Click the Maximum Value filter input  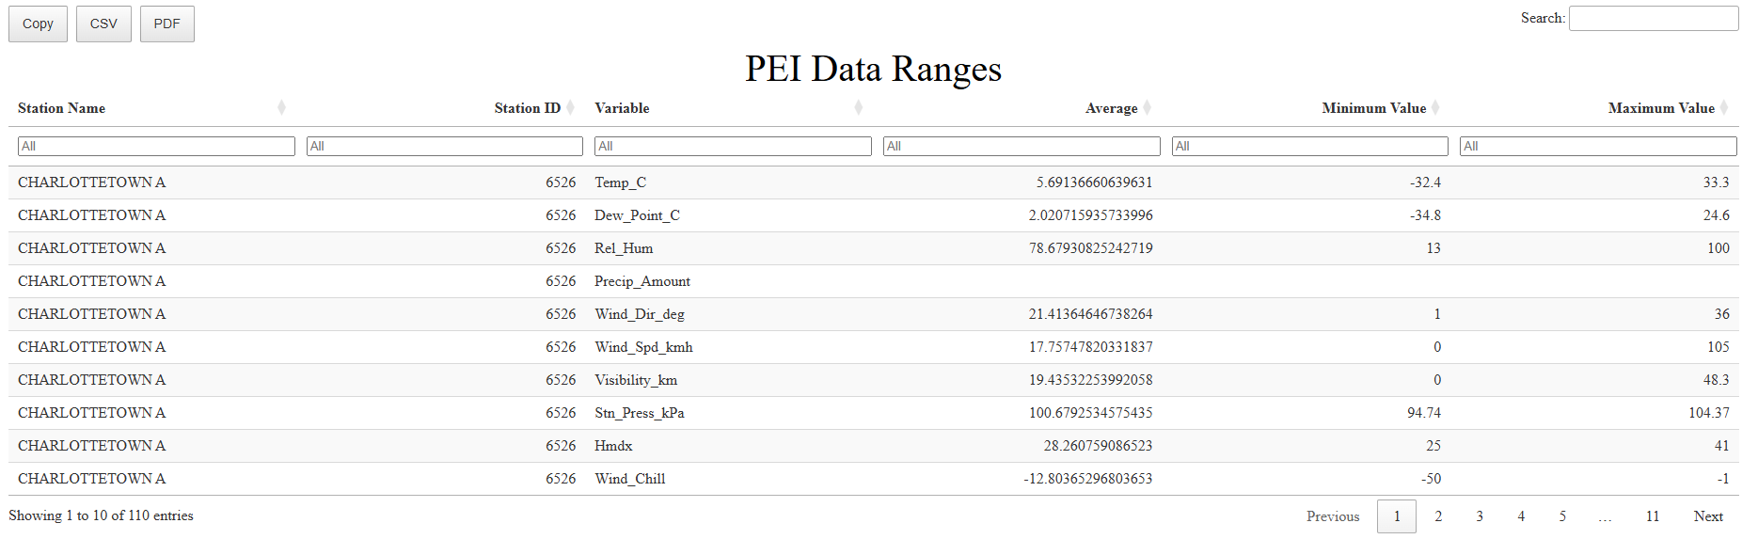[1597, 146]
